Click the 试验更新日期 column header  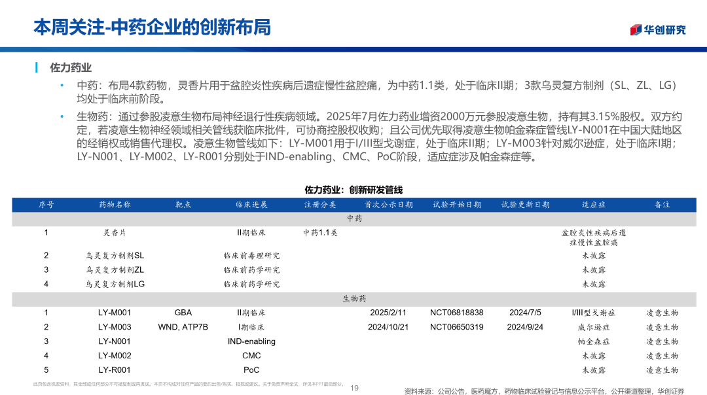click(x=525, y=205)
